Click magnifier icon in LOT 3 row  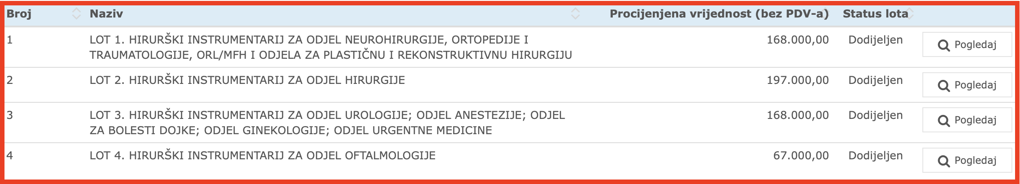coord(943,120)
